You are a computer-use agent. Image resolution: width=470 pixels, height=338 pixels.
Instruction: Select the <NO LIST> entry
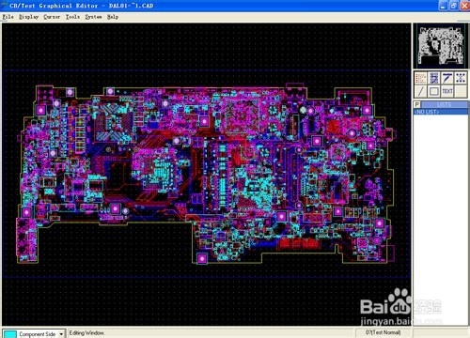(x=441, y=112)
